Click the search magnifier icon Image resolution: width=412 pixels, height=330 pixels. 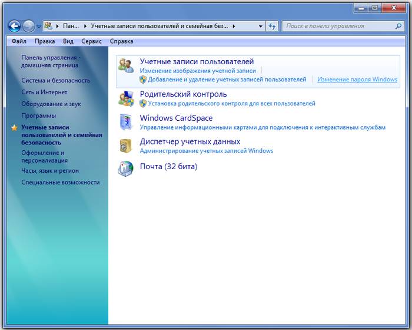point(397,26)
